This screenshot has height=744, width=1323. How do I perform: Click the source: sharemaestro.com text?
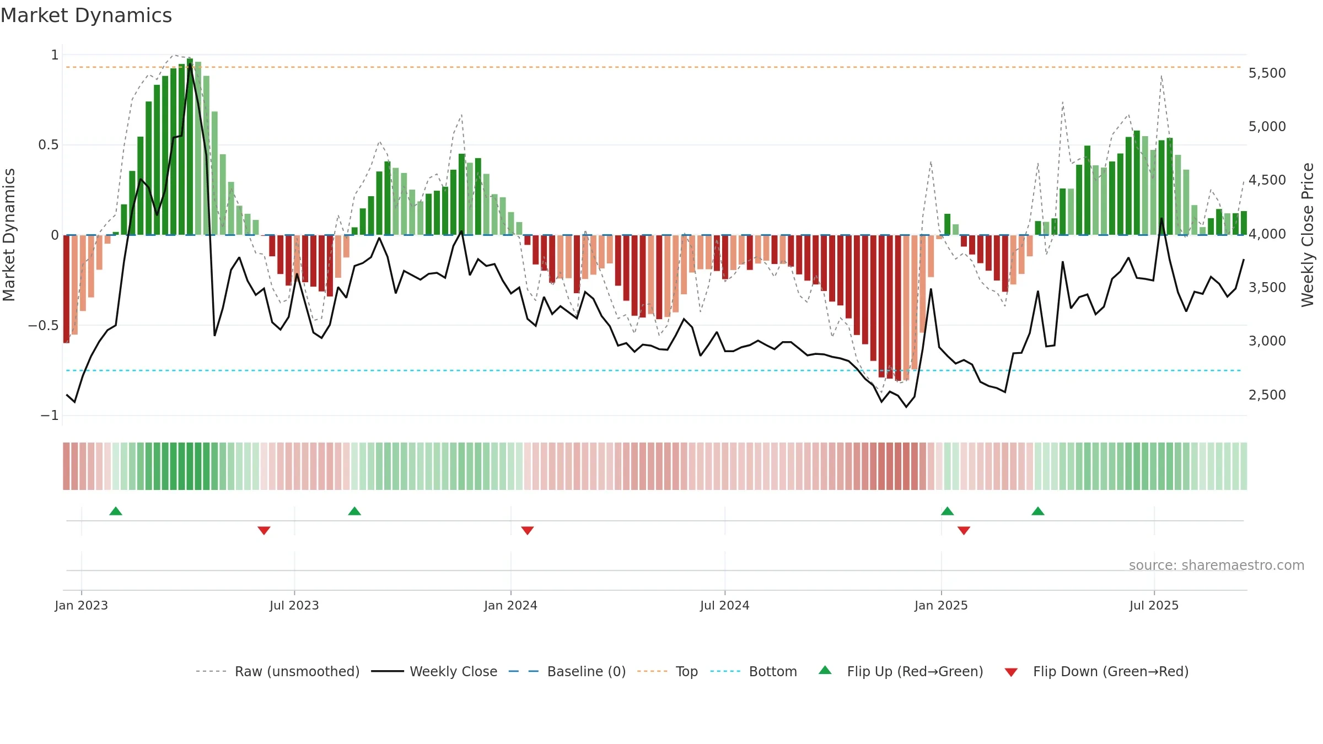click(x=1217, y=565)
